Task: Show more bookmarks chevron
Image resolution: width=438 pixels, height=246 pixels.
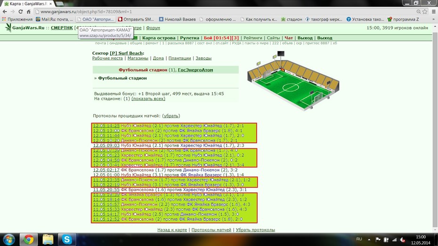Action: click(x=434, y=19)
